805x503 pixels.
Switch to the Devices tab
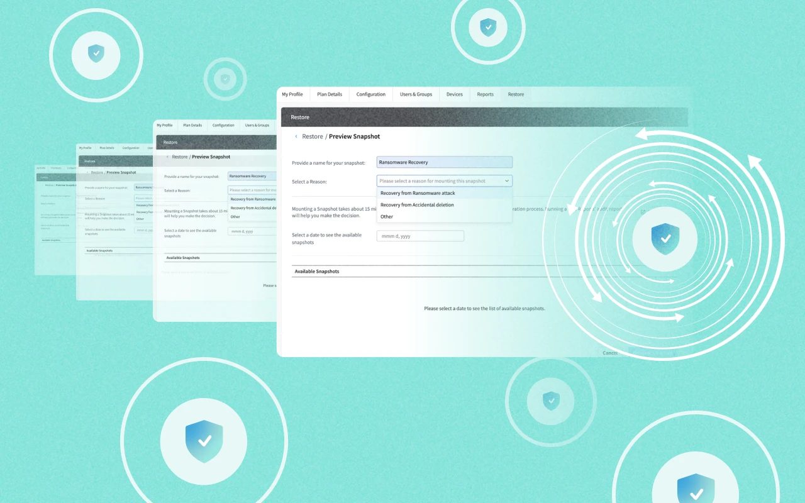point(454,94)
